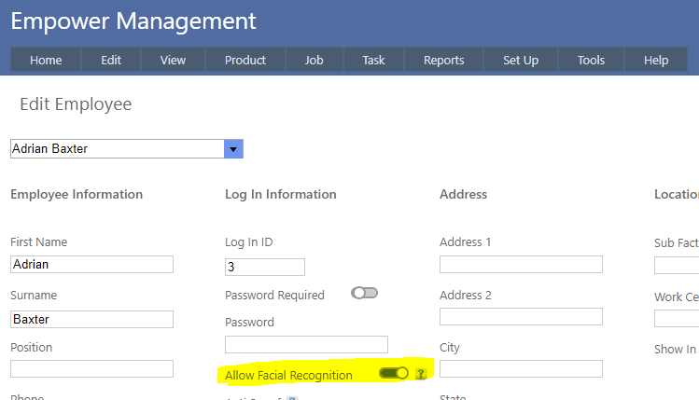Image resolution: width=699 pixels, height=400 pixels.
Task: Click the Allow Facial Recognition help icon
Action: pyautogui.click(x=421, y=374)
